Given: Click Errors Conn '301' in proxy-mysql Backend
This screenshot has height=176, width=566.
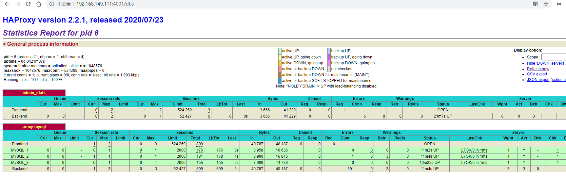Looking at the screenshot, I should point(351,169).
